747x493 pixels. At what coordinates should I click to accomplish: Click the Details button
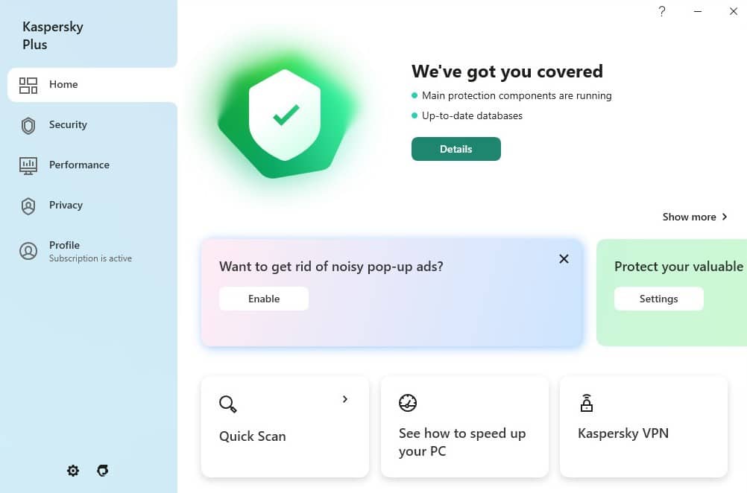tap(456, 149)
